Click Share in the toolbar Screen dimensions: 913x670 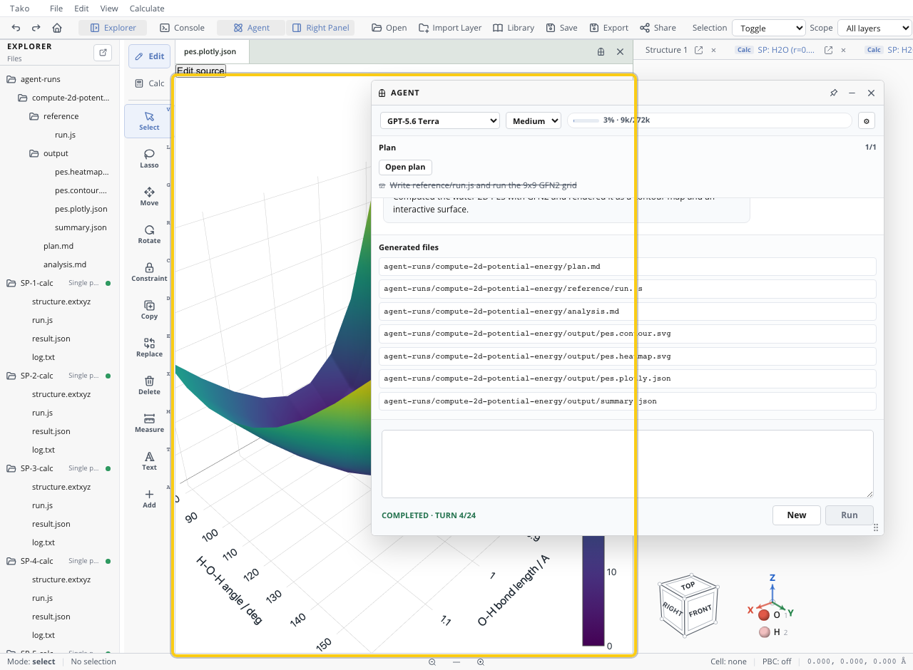tap(658, 28)
